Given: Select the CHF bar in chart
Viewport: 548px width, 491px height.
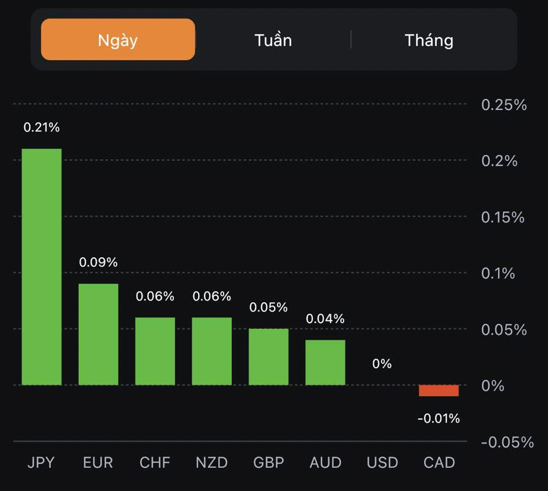Looking at the screenshot, I should tap(155, 351).
